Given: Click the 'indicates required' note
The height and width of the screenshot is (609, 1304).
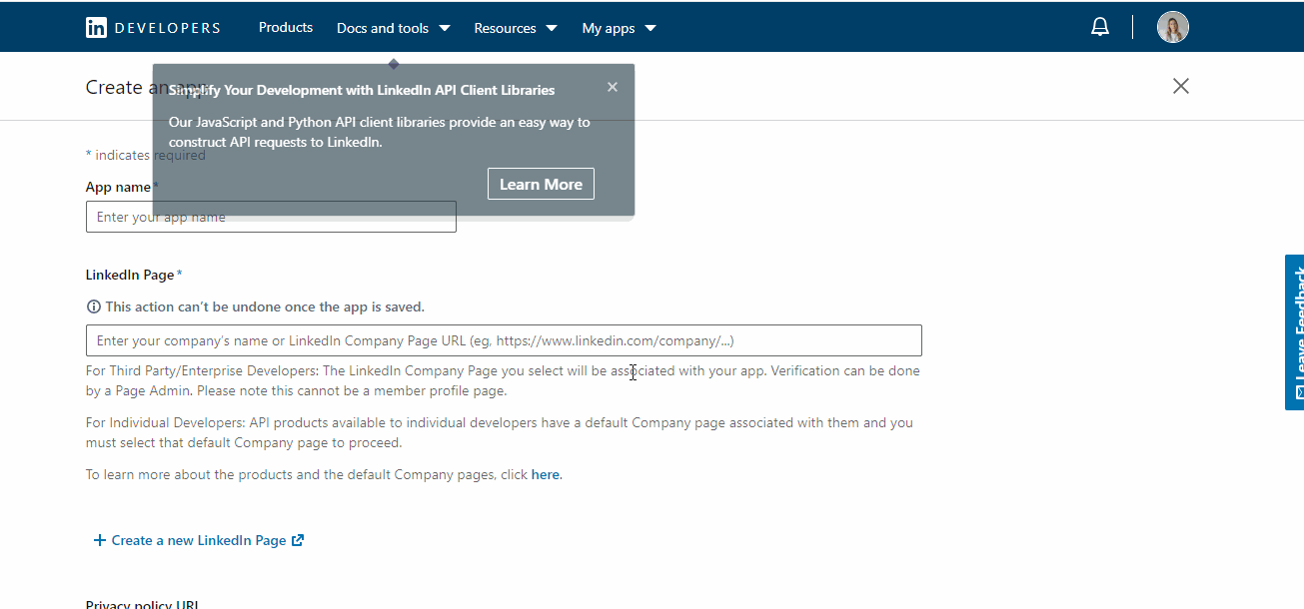Looking at the screenshot, I should (146, 155).
